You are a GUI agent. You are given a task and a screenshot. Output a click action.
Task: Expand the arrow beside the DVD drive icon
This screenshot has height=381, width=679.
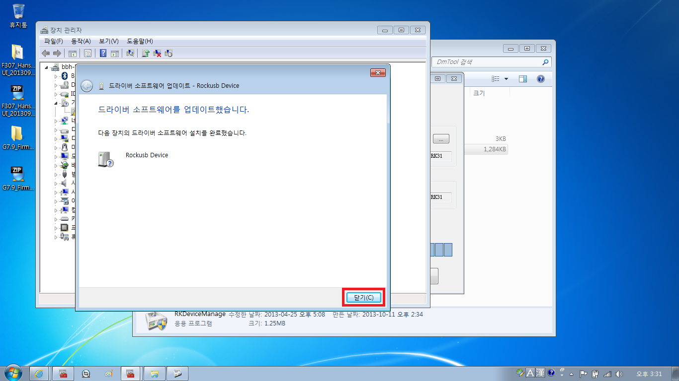tap(56, 85)
